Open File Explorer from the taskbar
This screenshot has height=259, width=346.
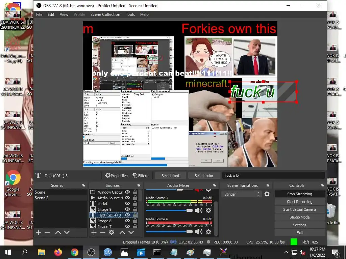click(41, 252)
